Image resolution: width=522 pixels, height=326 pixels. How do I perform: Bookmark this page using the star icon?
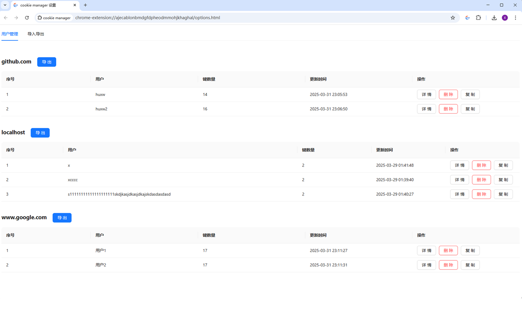click(x=453, y=18)
